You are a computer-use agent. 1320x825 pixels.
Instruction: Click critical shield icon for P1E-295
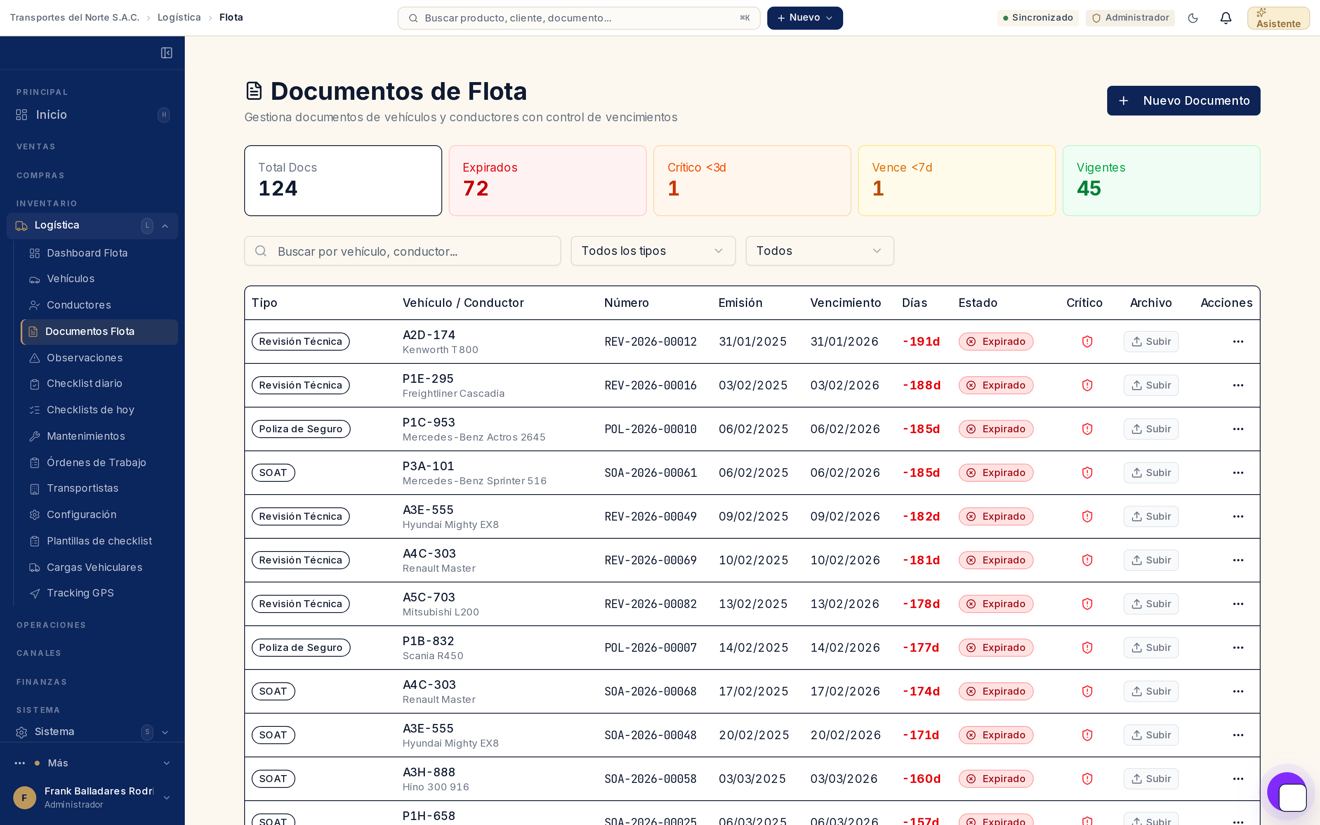(x=1087, y=385)
